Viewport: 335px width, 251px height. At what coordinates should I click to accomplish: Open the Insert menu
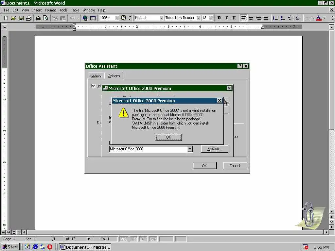[x=37, y=10]
